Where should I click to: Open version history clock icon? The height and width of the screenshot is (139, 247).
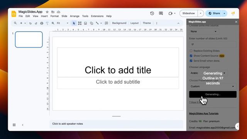152,14
